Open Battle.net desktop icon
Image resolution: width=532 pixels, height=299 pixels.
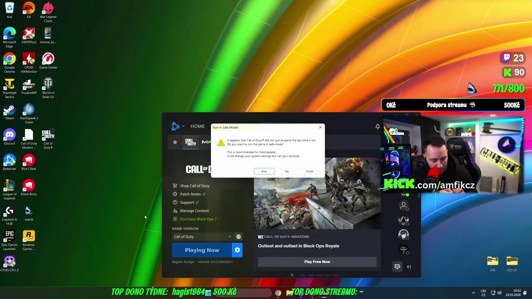tap(10, 162)
